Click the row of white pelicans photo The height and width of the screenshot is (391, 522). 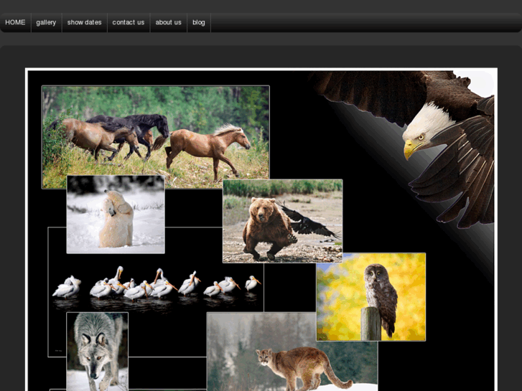point(156,284)
